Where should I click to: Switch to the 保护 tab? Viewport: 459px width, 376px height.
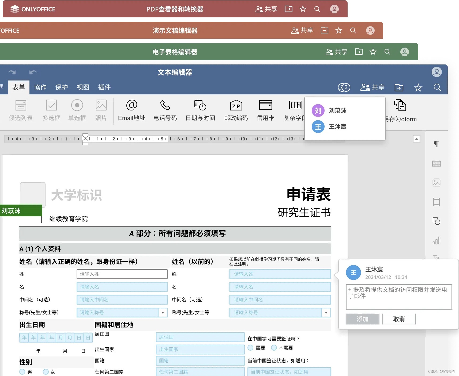[62, 87]
